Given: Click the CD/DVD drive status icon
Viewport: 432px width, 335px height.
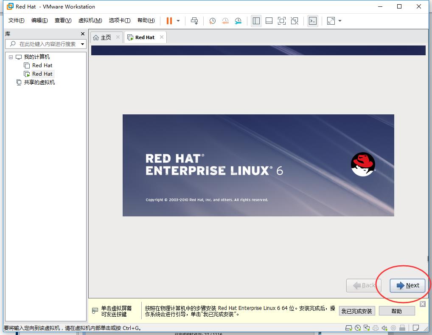Looking at the screenshot, I should click(358, 328).
